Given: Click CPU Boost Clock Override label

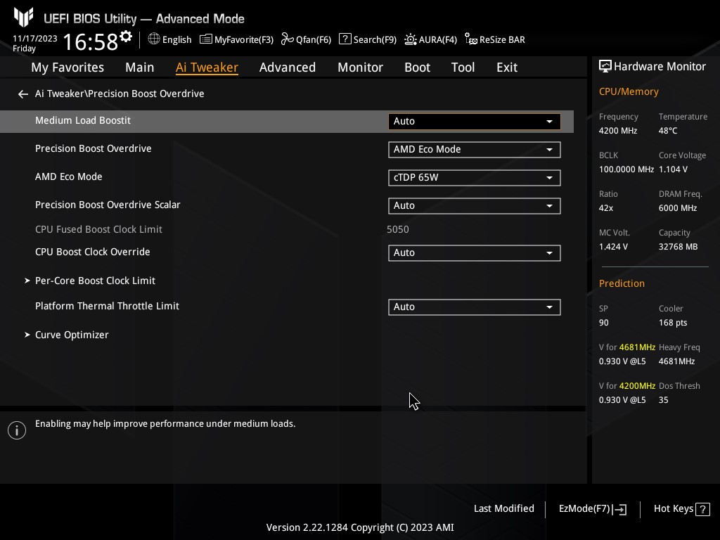Looking at the screenshot, I should click(92, 252).
